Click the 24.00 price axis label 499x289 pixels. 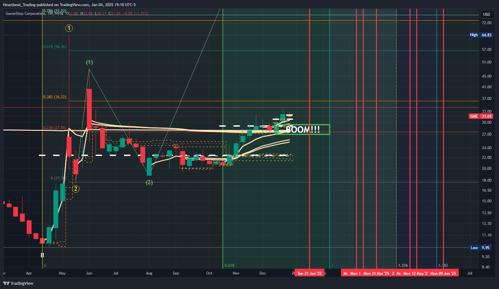coord(487,148)
